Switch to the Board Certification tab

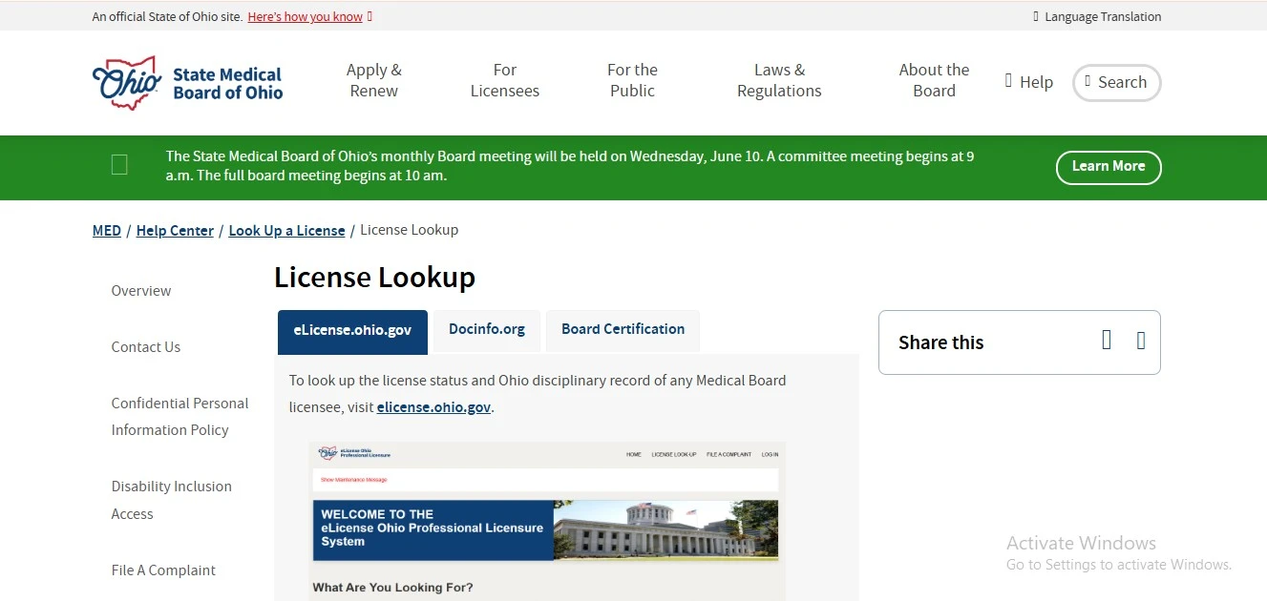(x=623, y=330)
